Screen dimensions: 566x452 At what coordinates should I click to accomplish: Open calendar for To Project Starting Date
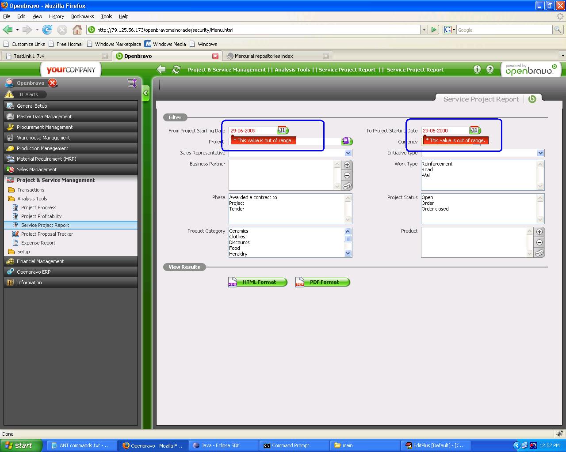(x=474, y=130)
